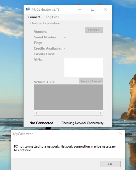The image size is (136, 170).
Task: Click the Not Connected status text
Action: 41,123
